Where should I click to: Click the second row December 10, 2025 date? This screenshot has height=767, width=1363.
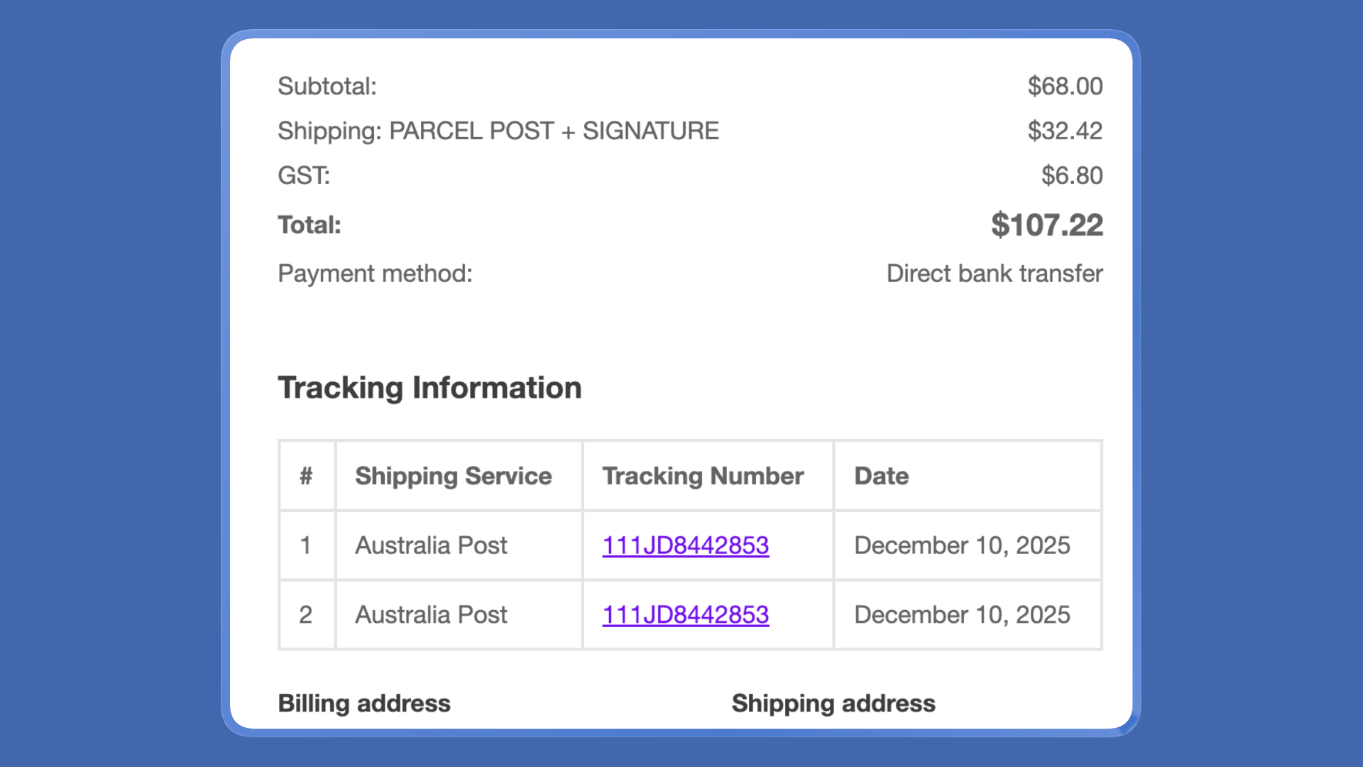pos(962,614)
